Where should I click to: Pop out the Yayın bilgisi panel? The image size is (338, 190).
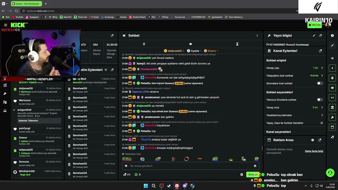pyautogui.click(x=320, y=35)
